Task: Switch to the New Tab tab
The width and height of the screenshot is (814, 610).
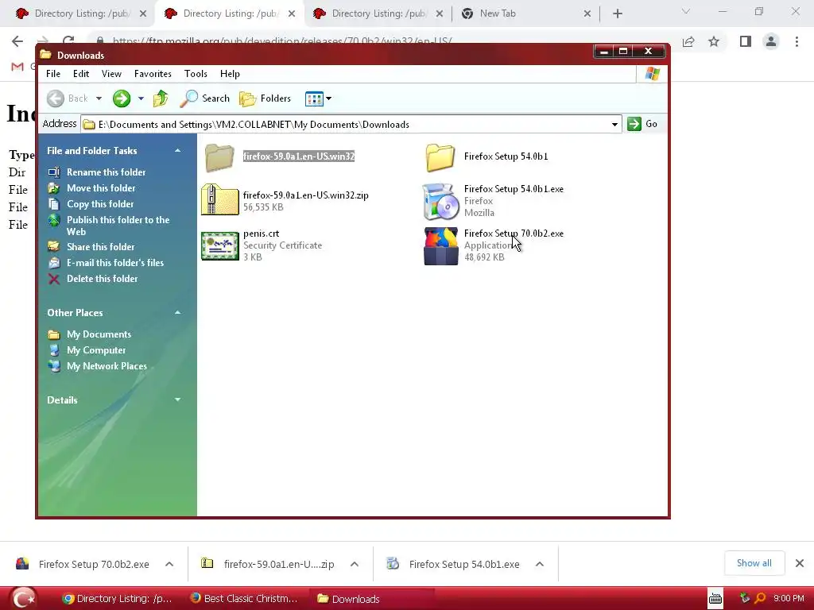Action: click(525, 14)
